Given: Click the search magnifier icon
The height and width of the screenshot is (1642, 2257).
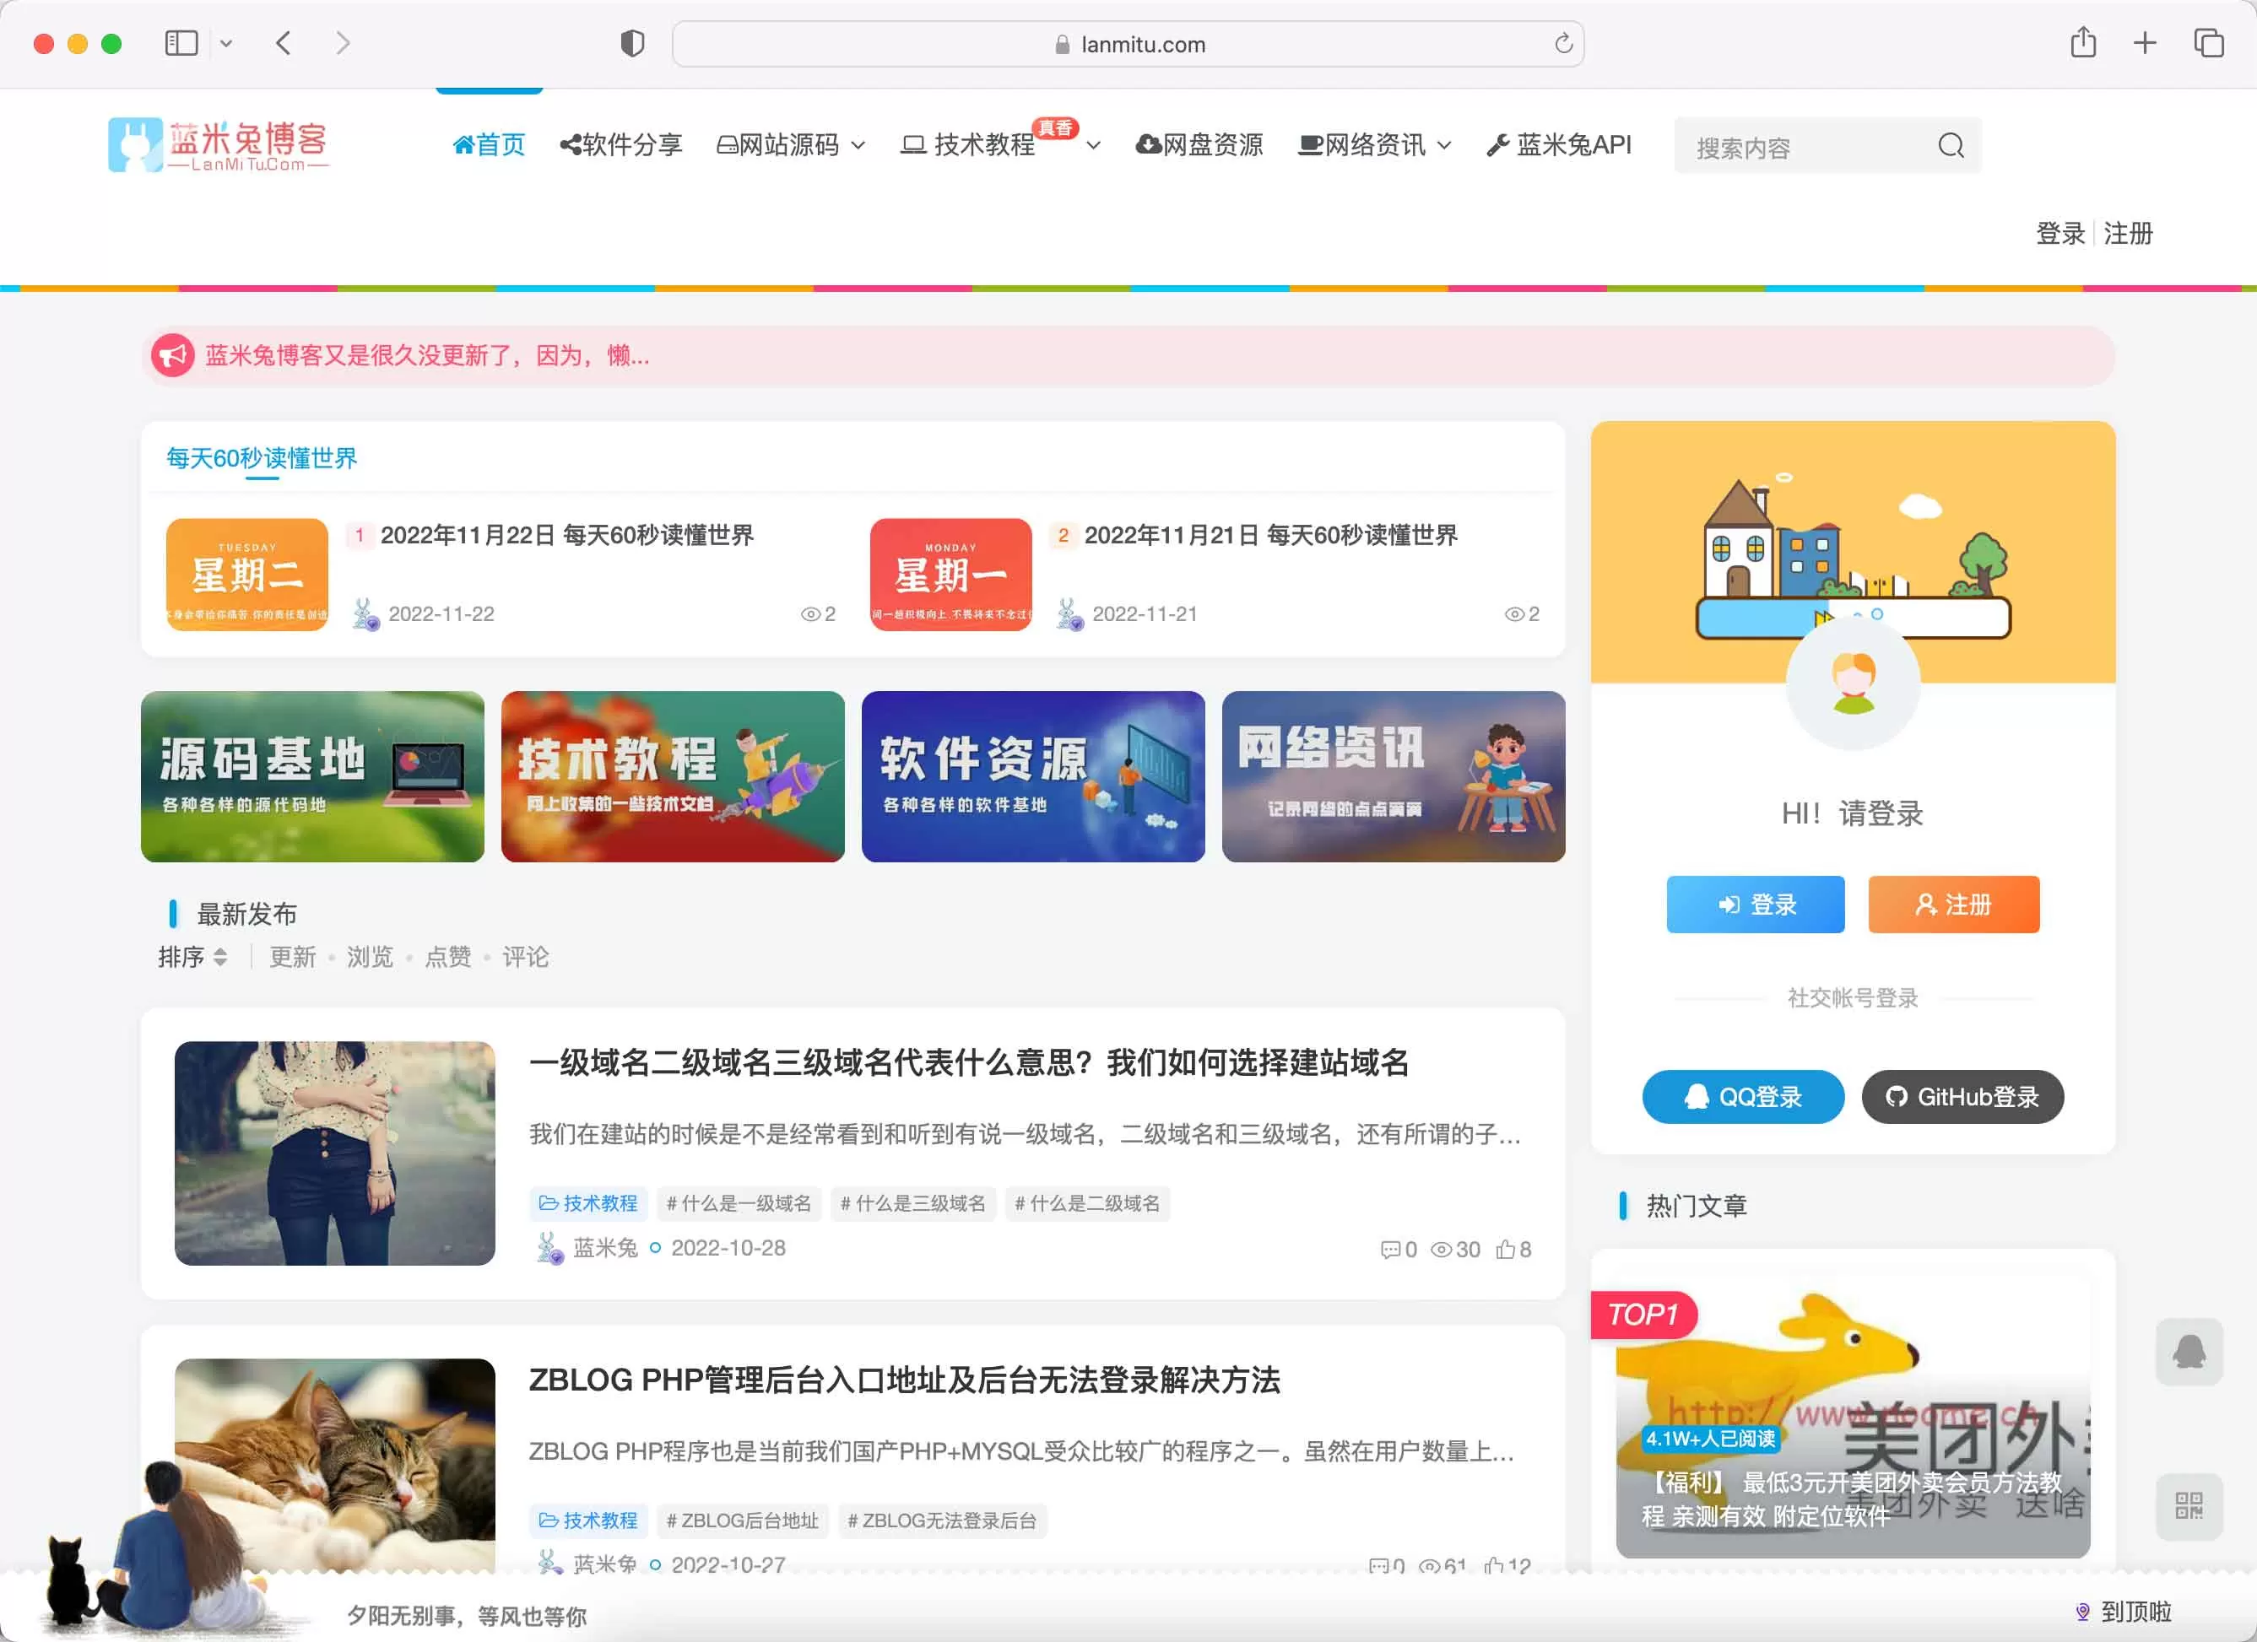Looking at the screenshot, I should 1951,146.
